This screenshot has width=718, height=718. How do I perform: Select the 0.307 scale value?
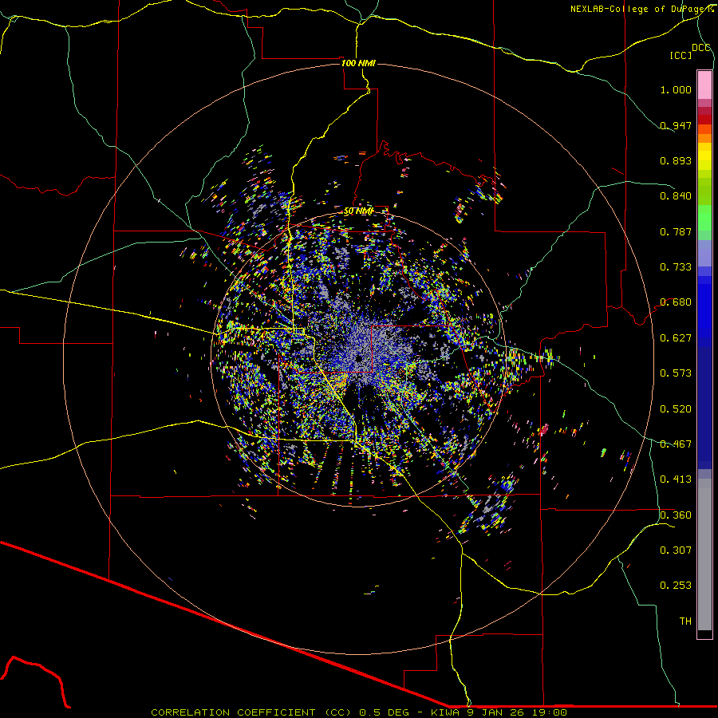click(x=676, y=550)
